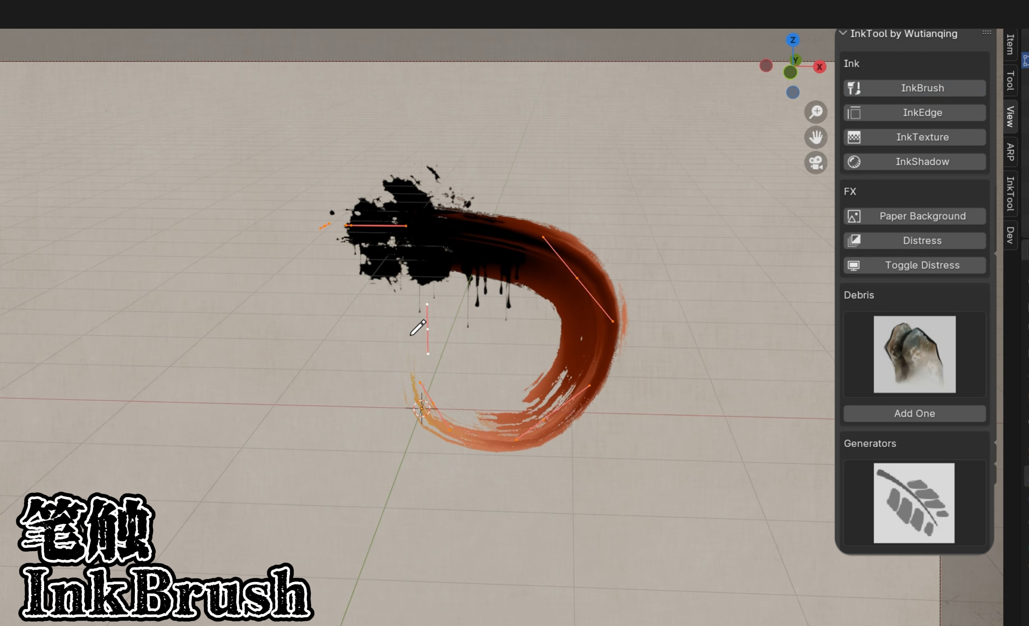The width and height of the screenshot is (1029, 626).
Task: Collapse the InkTool by Wutianqing panel
Action: pos(843,33)
